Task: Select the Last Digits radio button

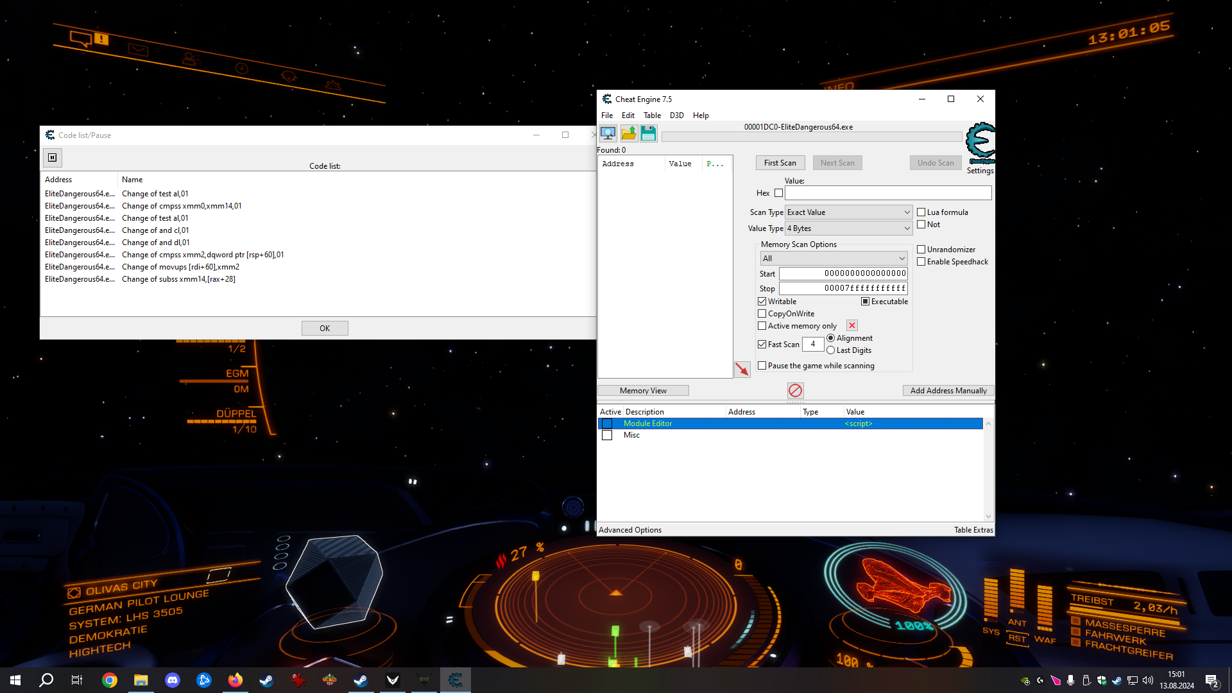Action: coord(831,350)
